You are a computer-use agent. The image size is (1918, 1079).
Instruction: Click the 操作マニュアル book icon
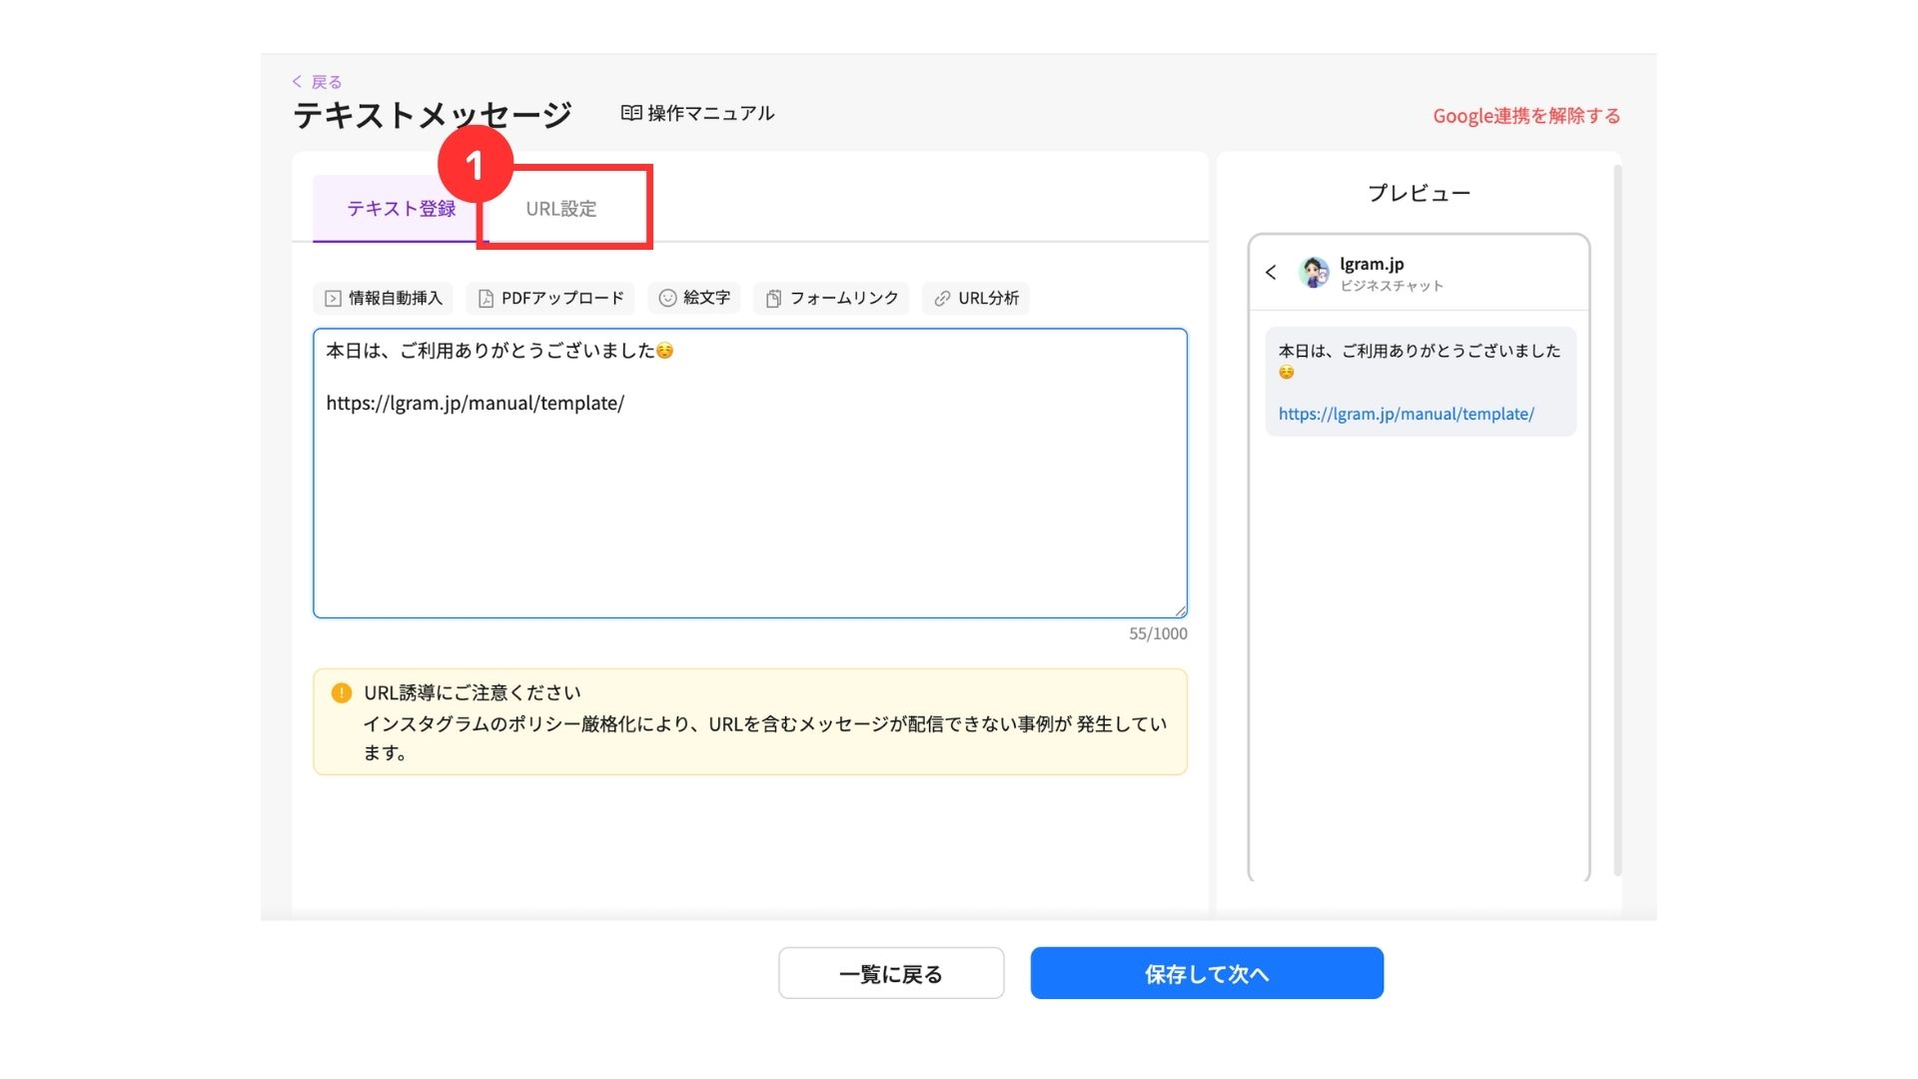click(x=631, y=113)
